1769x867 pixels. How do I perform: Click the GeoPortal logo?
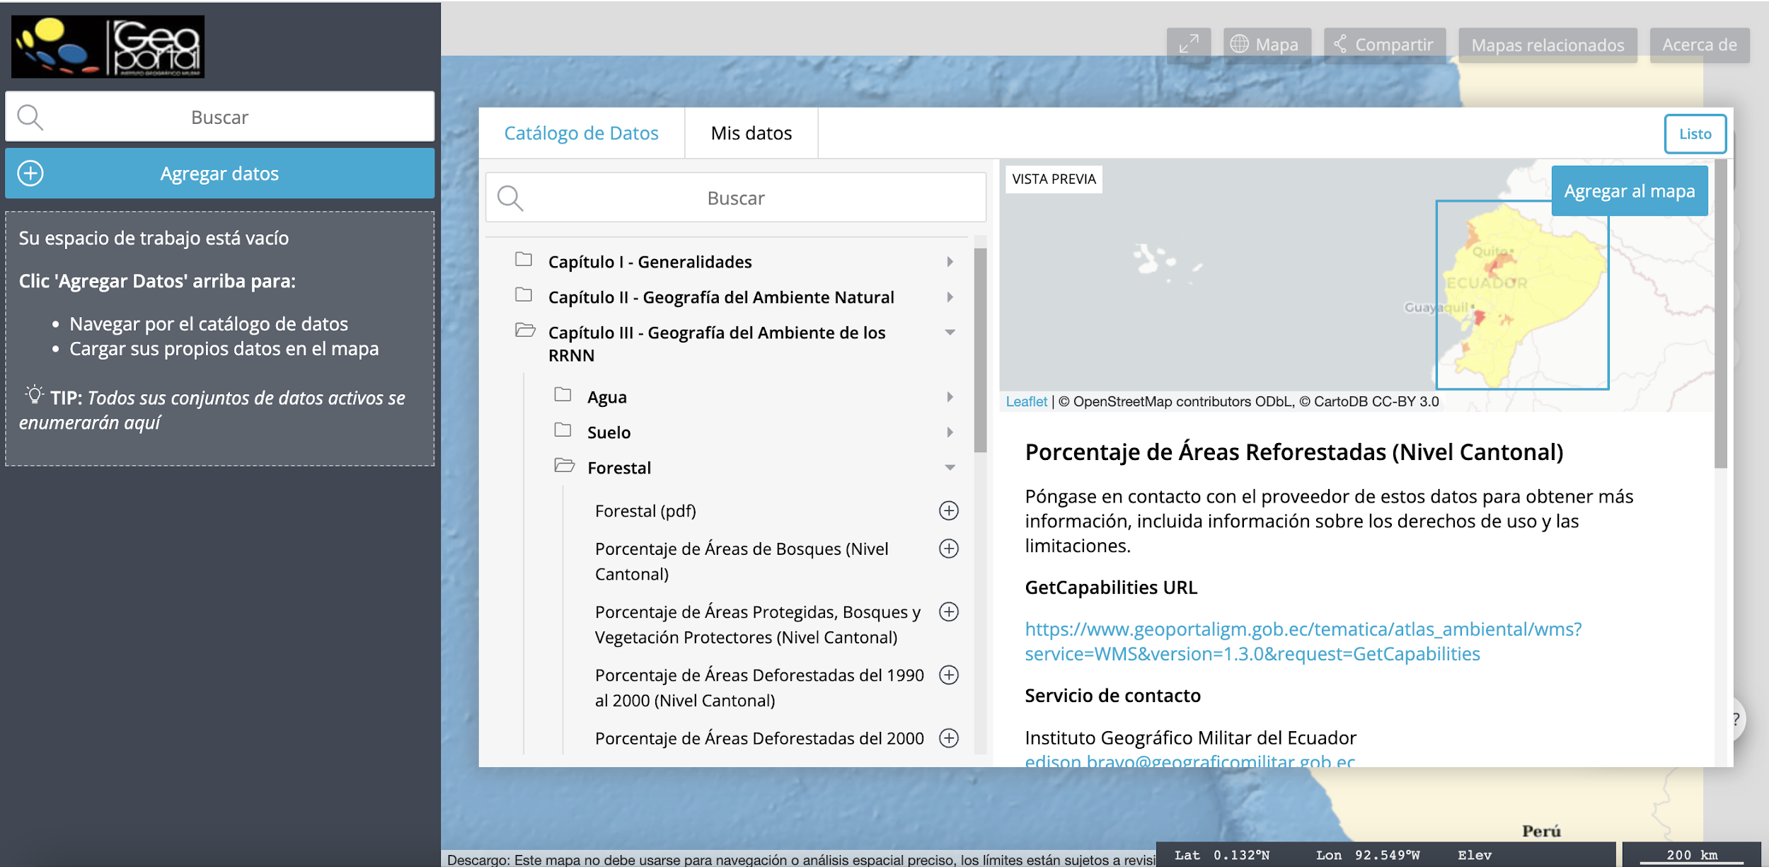[x=108, y=47]
